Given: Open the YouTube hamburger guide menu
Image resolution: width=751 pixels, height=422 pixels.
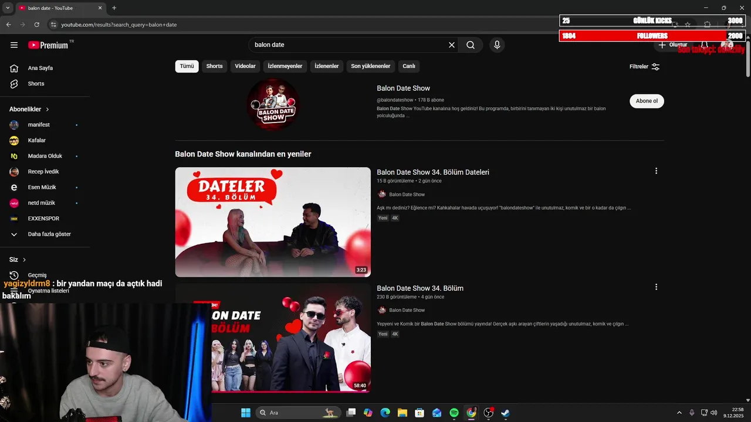Looking at the screenshot, I should [x=14, y=45].
